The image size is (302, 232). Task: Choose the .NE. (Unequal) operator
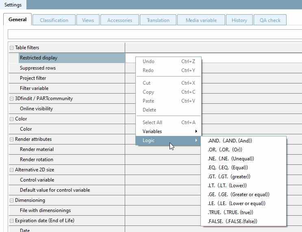pos(231,158)
